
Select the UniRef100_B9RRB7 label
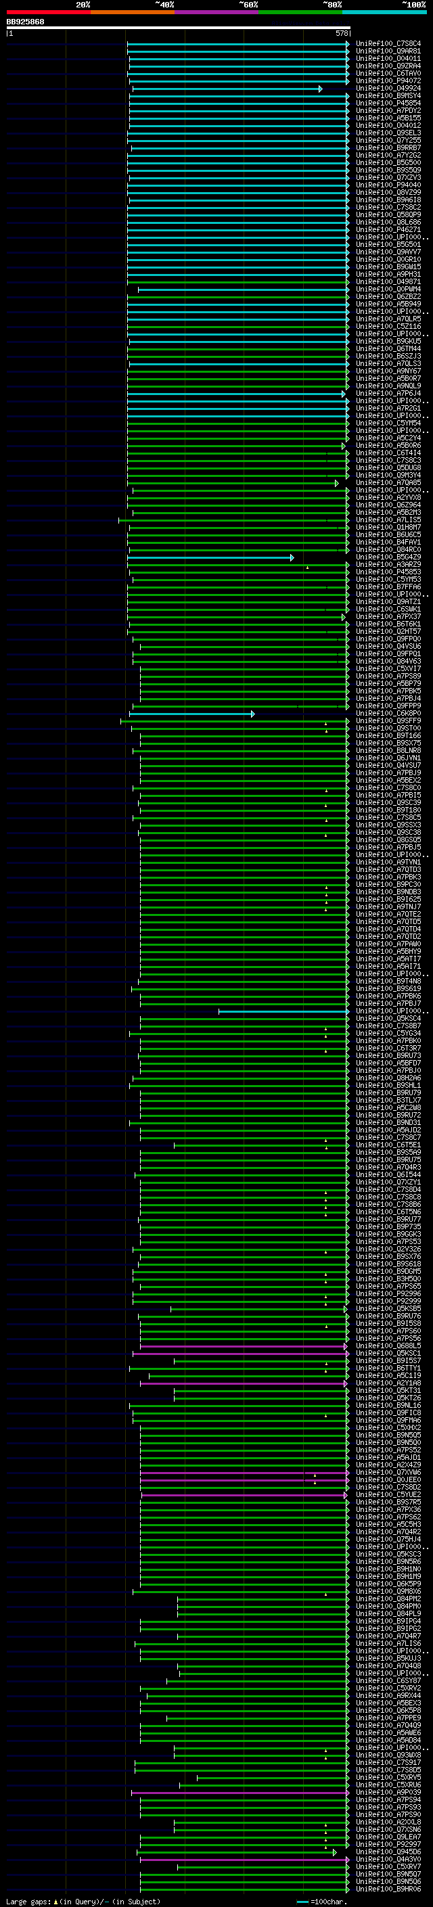(x=388, y=147)
